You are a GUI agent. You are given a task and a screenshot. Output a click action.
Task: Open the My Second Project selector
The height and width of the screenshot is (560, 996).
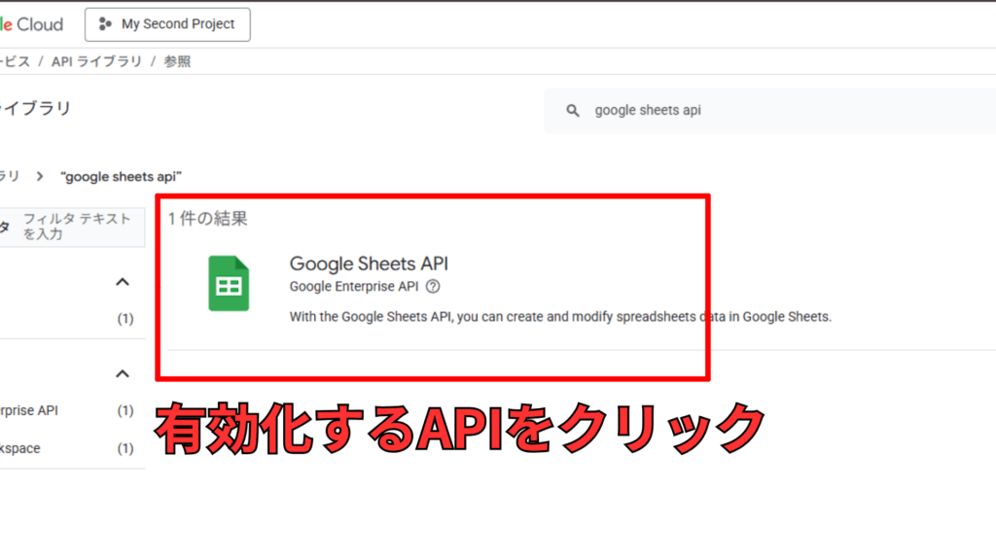pyautogui.click(x=167, y=24)
